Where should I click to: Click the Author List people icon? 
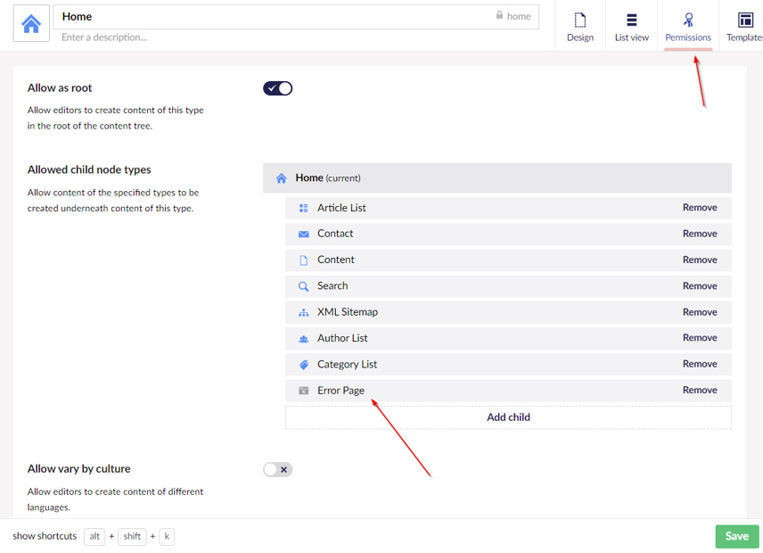(x=303, y=338)
